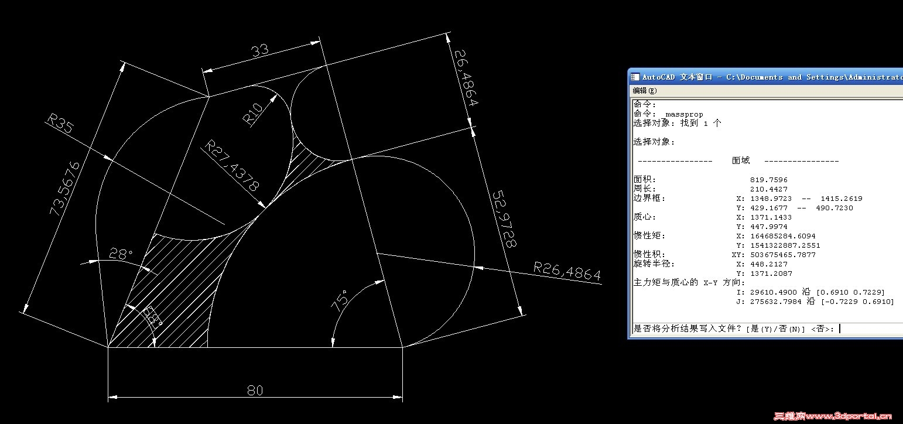Select the 28° angle dimension text
This screenshot has height=424, width=903.
tap(121, 254)
